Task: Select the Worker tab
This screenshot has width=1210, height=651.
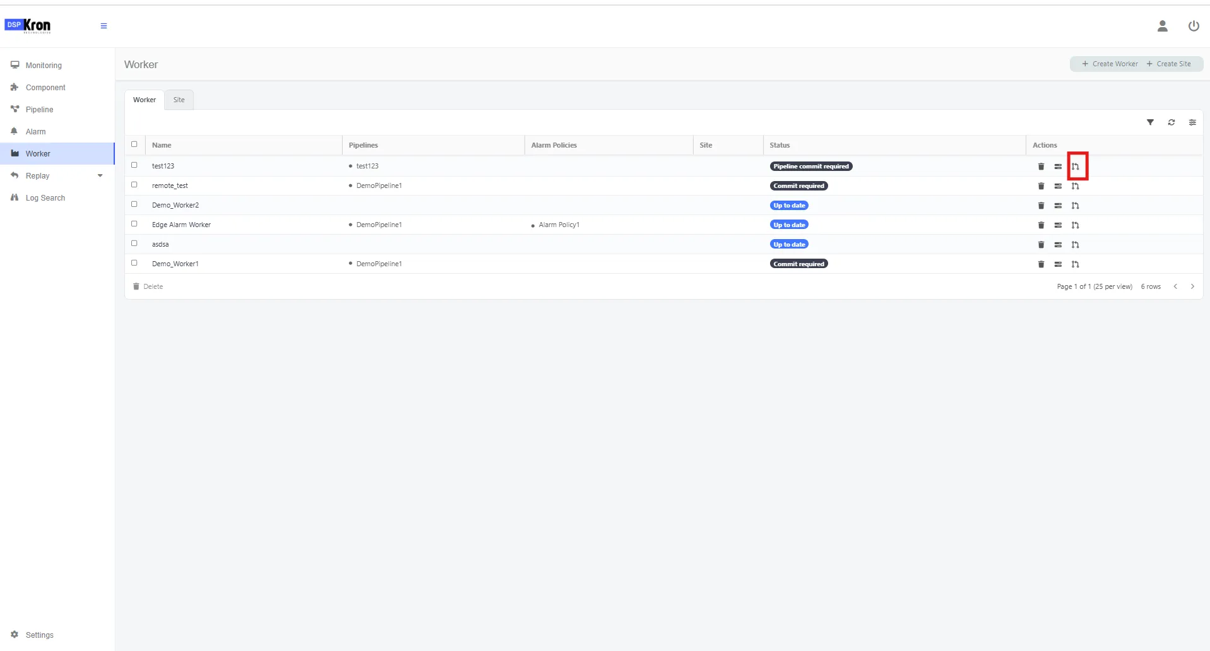Action: pos(145,100)
